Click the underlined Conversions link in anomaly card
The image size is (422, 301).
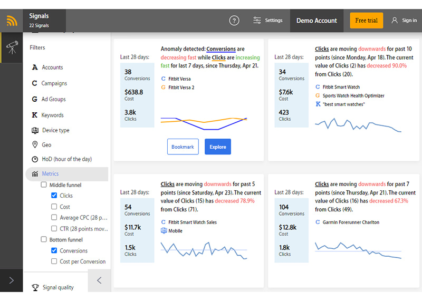[221, 49]
